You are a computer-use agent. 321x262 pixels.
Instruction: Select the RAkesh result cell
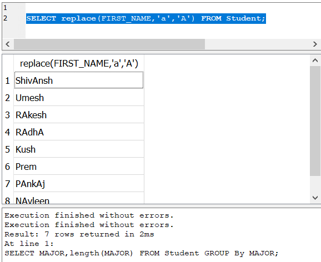click(x=79, y=115)
